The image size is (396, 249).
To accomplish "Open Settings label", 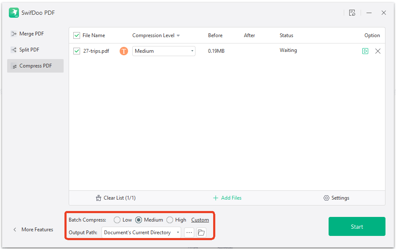I will (340, 198).
